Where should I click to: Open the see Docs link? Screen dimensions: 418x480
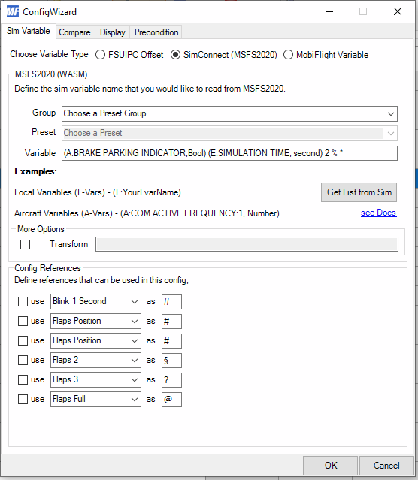click(378, 213)
